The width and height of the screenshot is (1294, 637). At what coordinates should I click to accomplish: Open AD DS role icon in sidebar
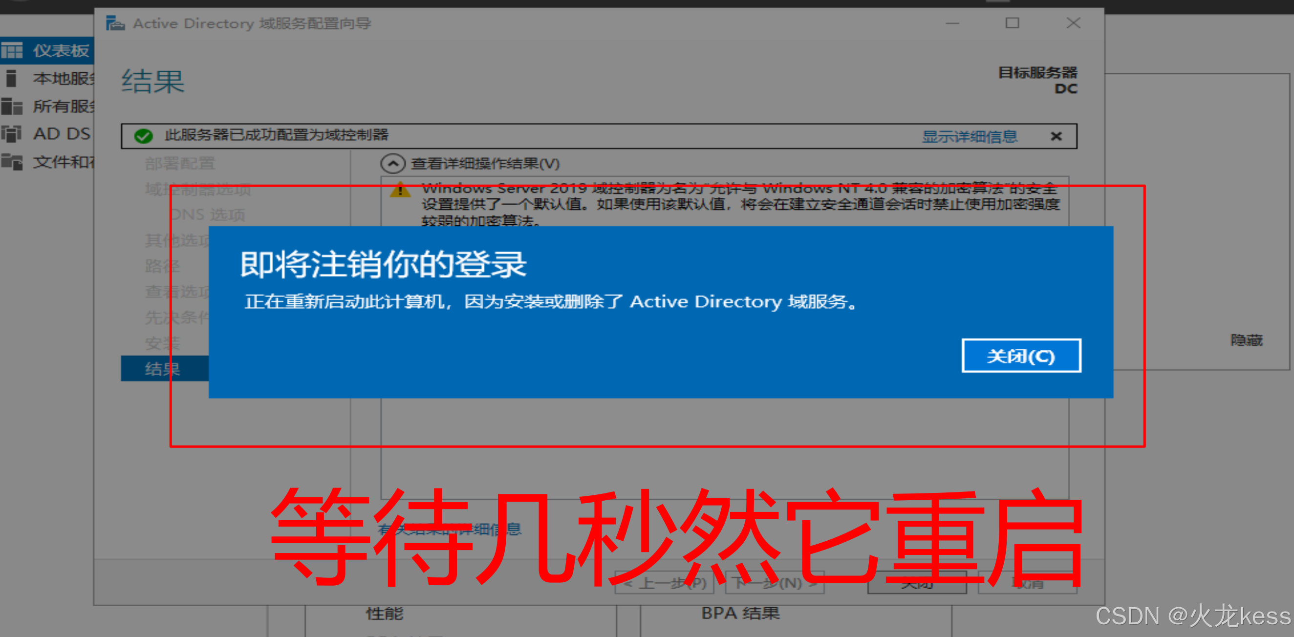click(11, 133)
